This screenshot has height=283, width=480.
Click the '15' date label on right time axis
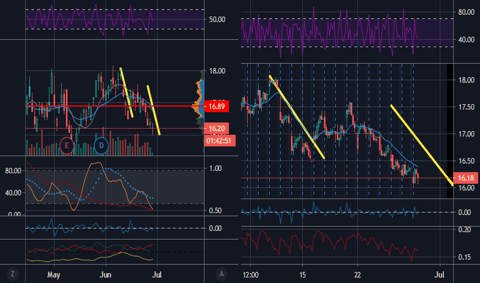302,275
